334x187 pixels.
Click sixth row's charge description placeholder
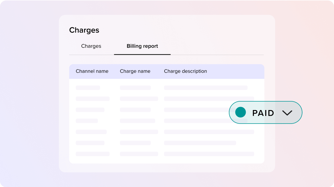click(x=200, y=143)
